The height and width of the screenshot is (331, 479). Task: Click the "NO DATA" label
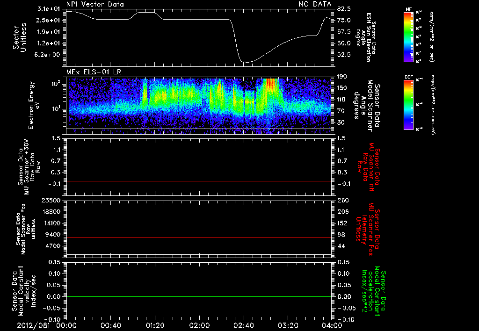point(315,4)
